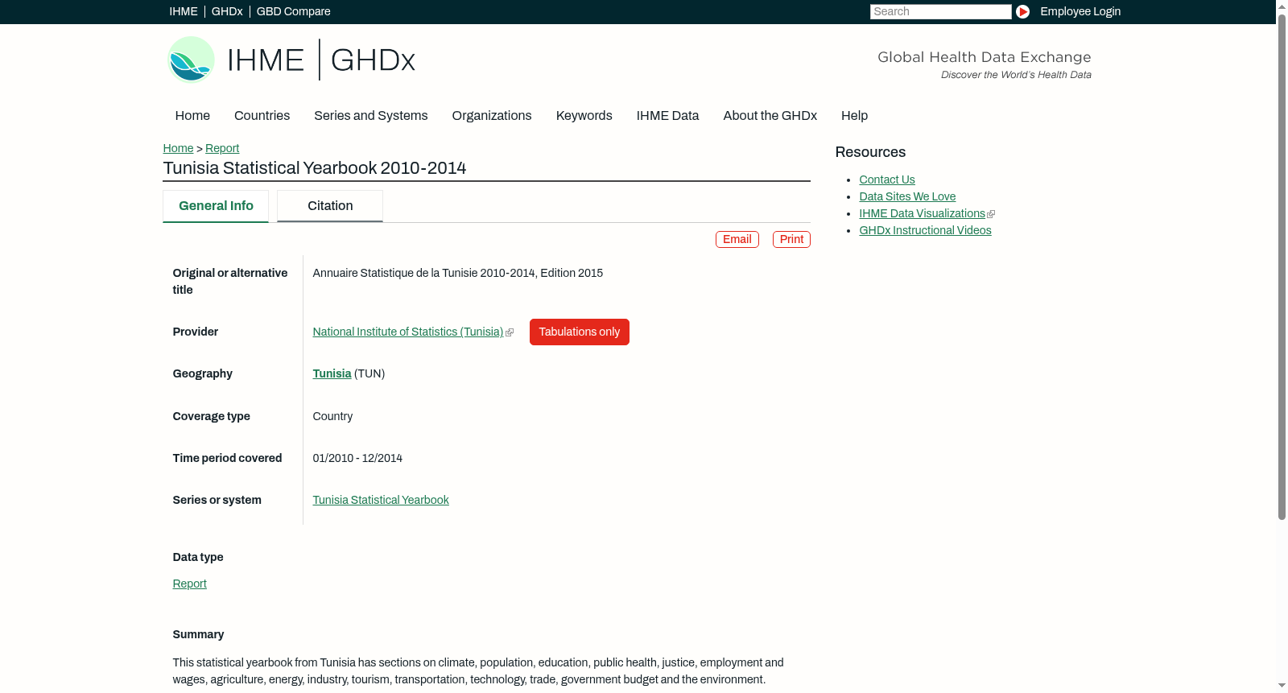Viewport: 1288px width, 693px height.
Task: Open the Help menu
Action: tap(854, 116)
